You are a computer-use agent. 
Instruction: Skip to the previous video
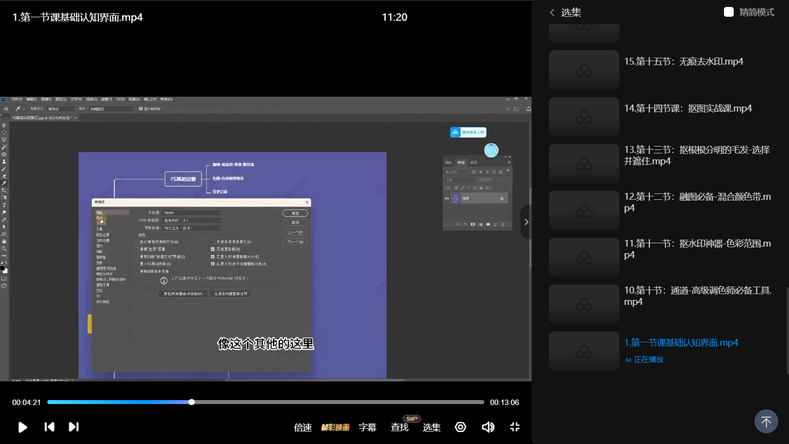49,427
